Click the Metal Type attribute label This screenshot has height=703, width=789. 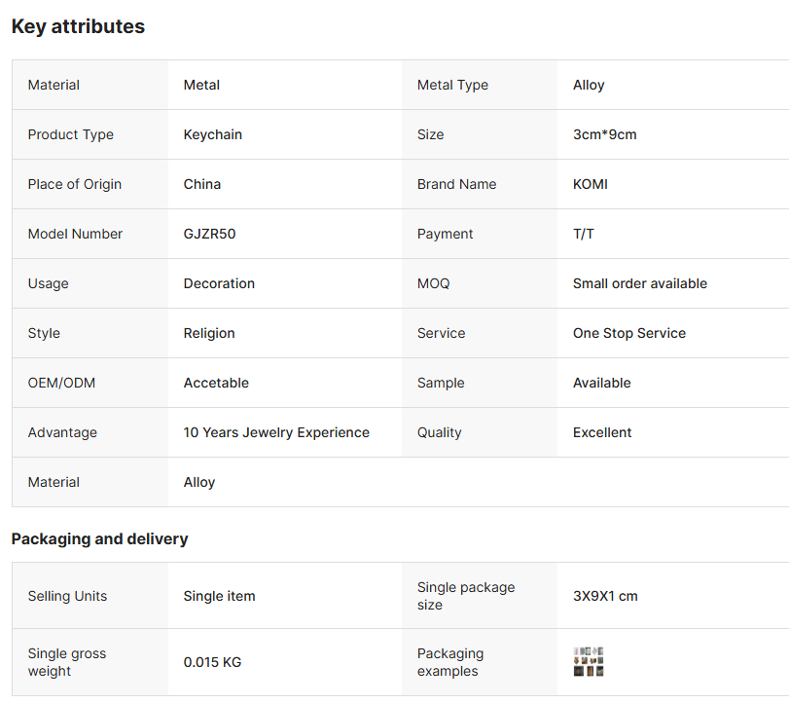(452, 85)
